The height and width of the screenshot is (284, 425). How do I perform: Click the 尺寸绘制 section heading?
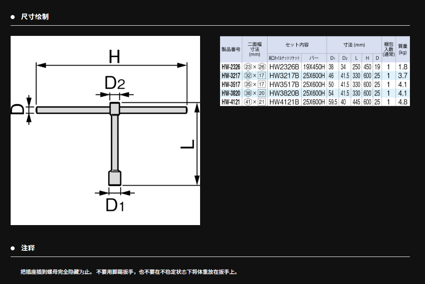pyautogui.click(x=35, y=17)
